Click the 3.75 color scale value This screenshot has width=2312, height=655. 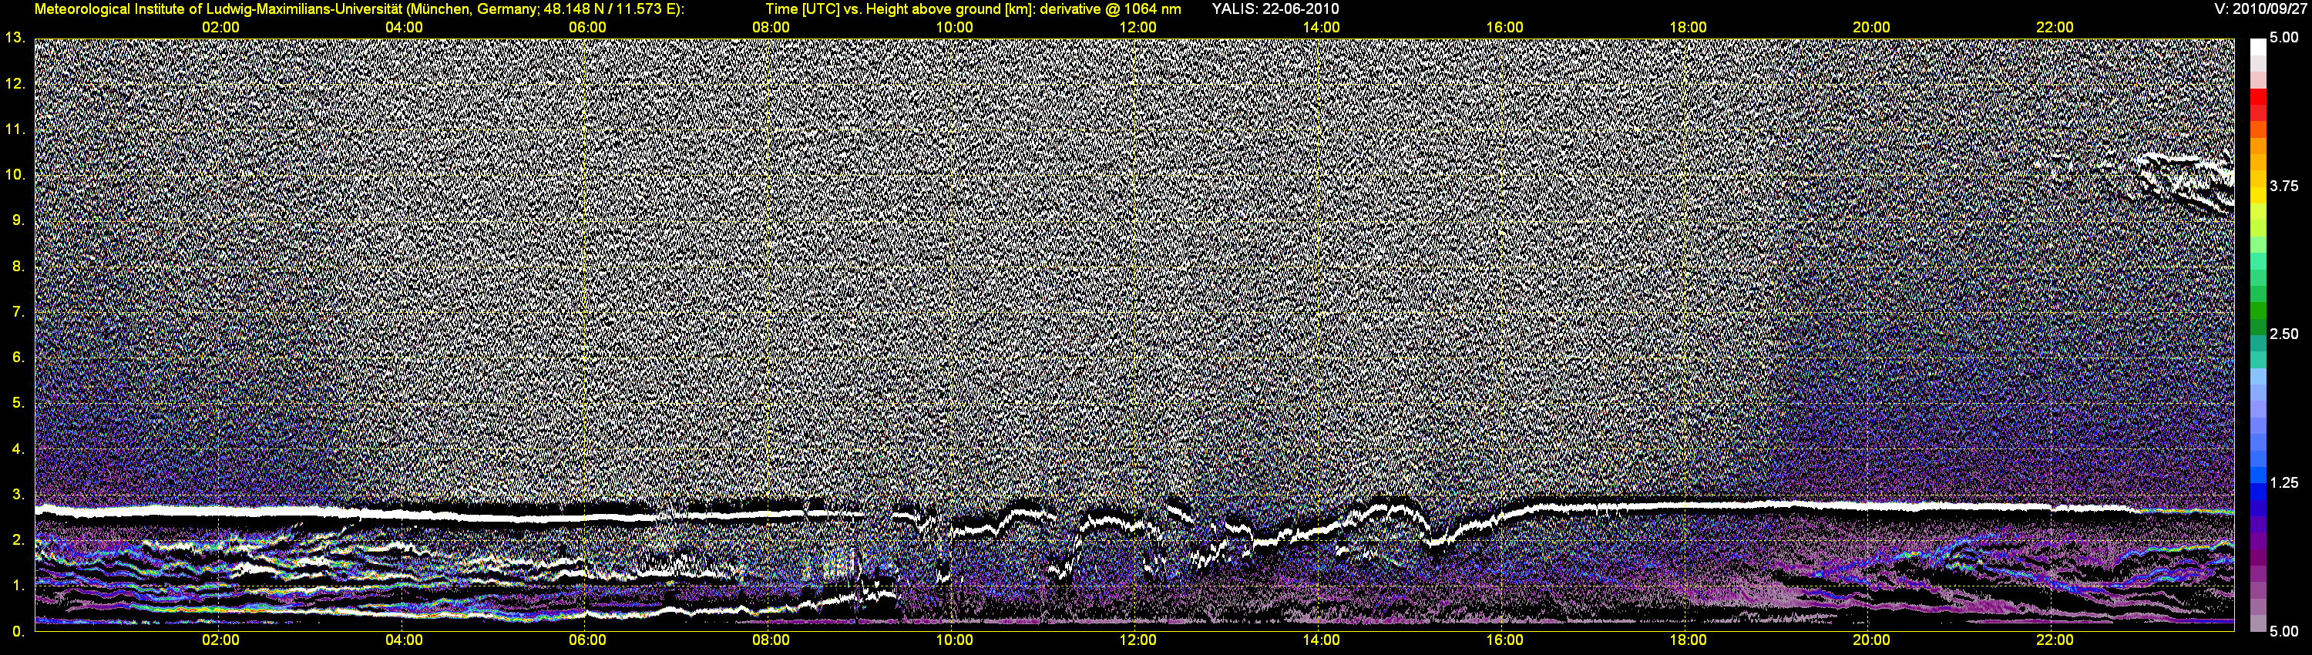pos(2284,186)
